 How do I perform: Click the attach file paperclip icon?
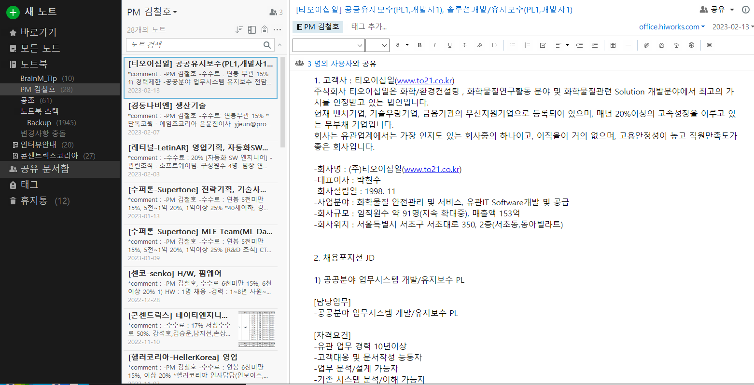pyautogui.click(x=646, y=45)
